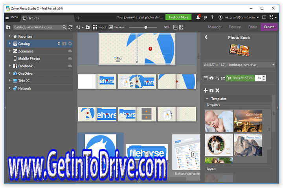This screenshot has height=188, width=283.
Task: Open the hamburger Menu
Action: (12, 17)
